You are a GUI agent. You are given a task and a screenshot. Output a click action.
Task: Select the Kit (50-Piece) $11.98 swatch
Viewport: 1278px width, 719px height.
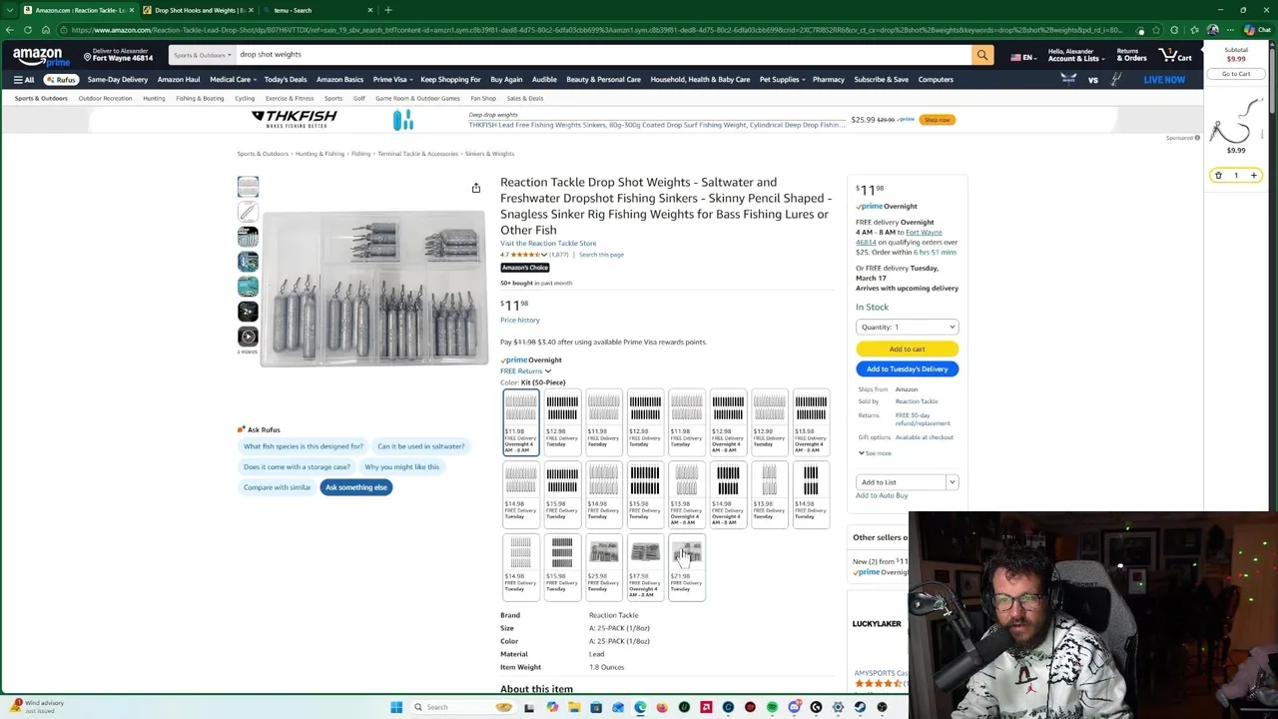point(520,421)
